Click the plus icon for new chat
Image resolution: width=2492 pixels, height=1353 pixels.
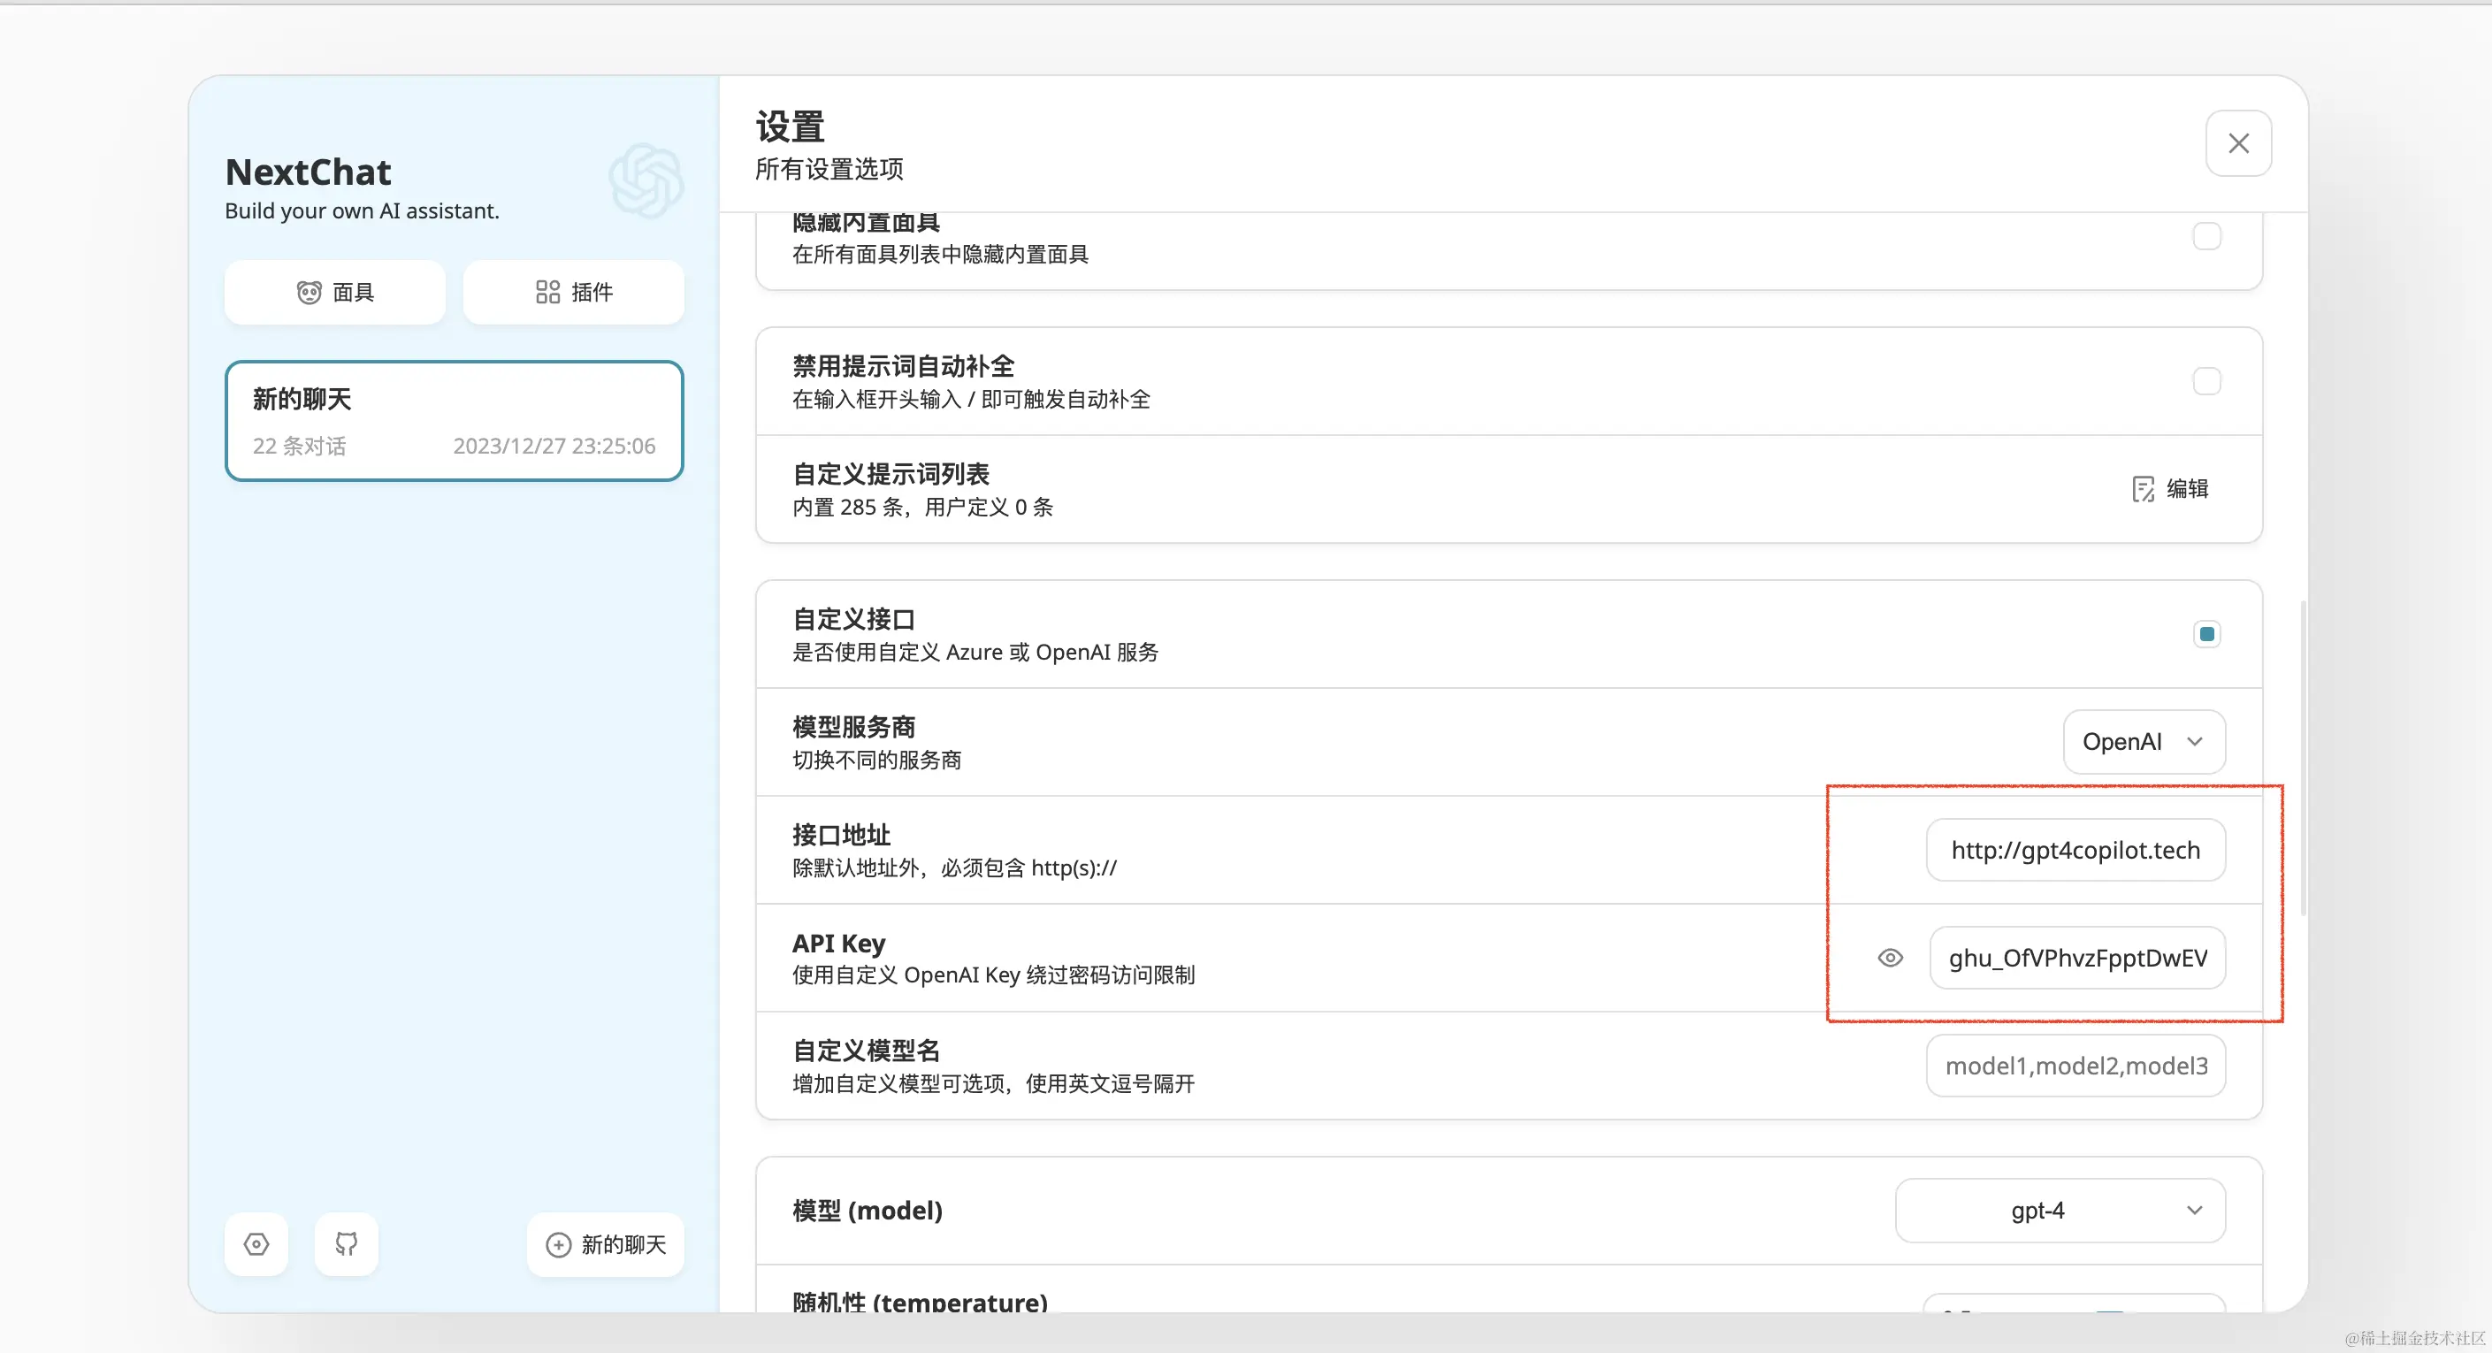point(558,1245)
